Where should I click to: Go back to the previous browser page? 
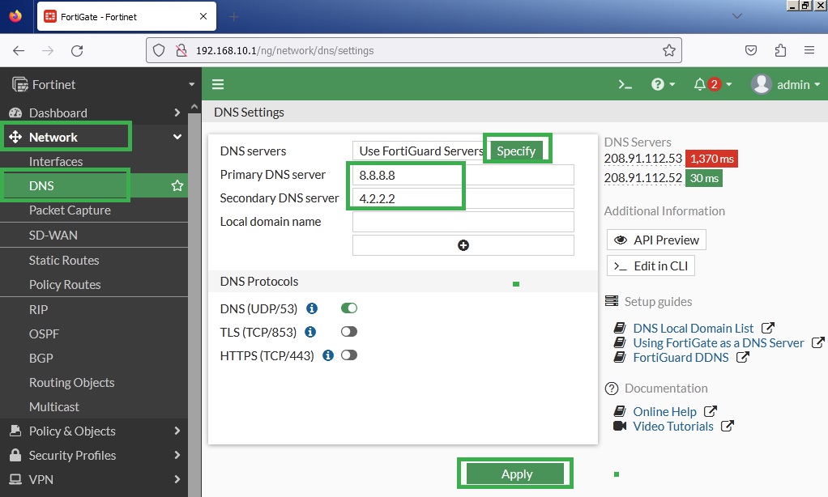[19, 51]
